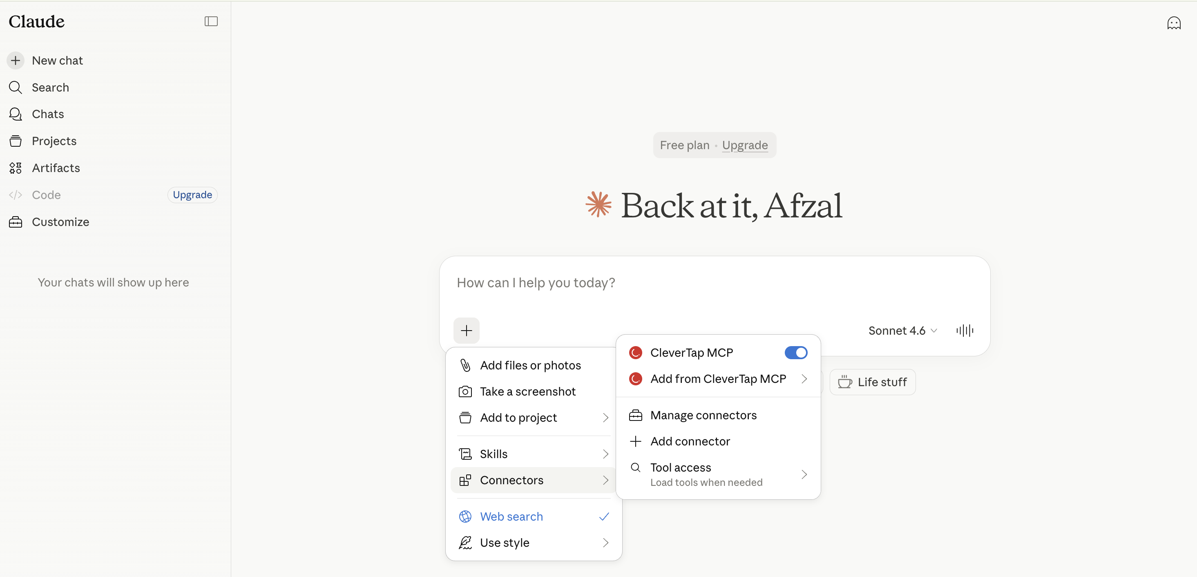Choose Take a screenshot

pyautogui.click(x=534, y=391)
